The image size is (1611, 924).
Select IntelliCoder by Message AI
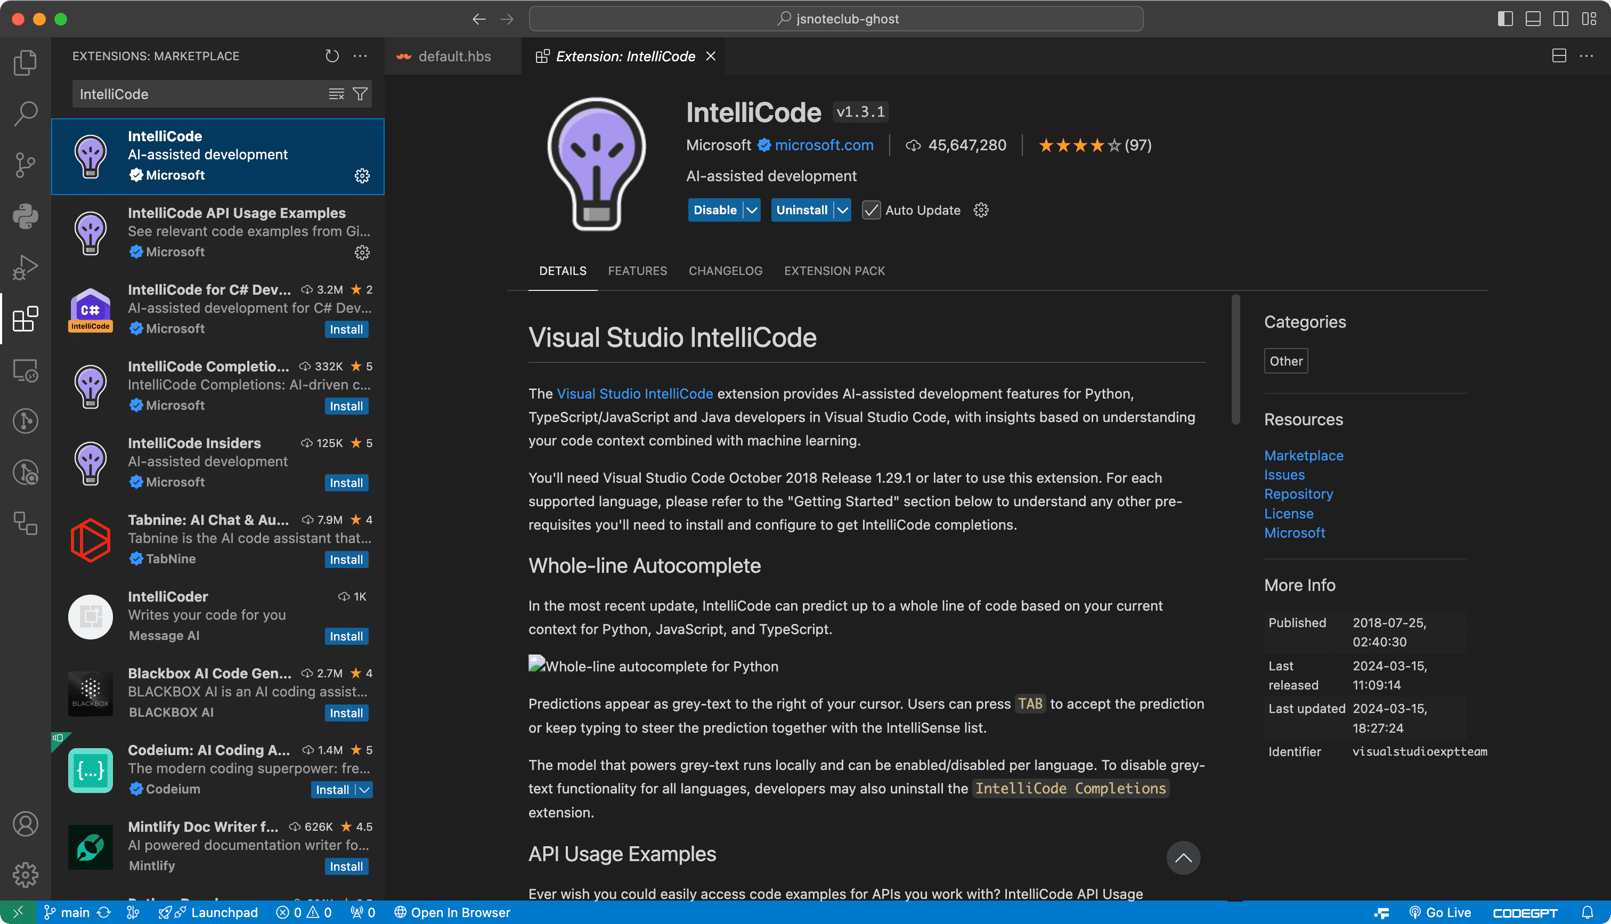tap(217, 616)
